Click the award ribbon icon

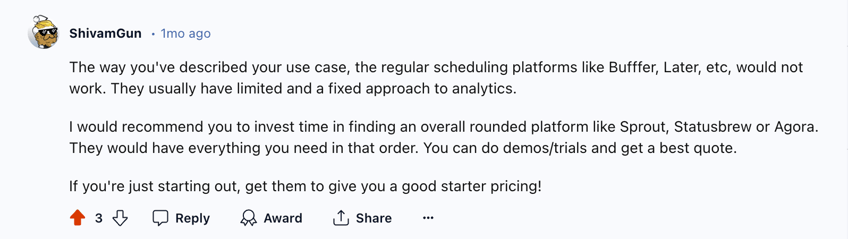point(248,218)
